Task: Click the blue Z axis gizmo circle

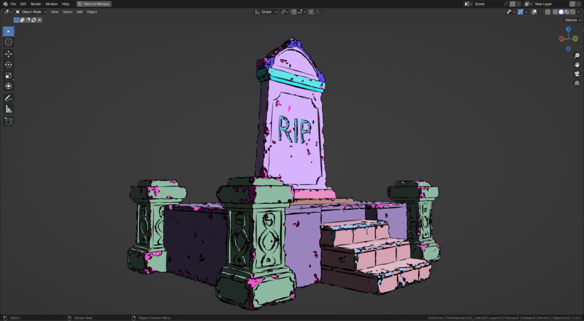Action: pos(569,29)
